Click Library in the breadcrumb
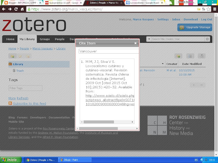Viewport: 218px width, 163px height. (x=61, y=49)
